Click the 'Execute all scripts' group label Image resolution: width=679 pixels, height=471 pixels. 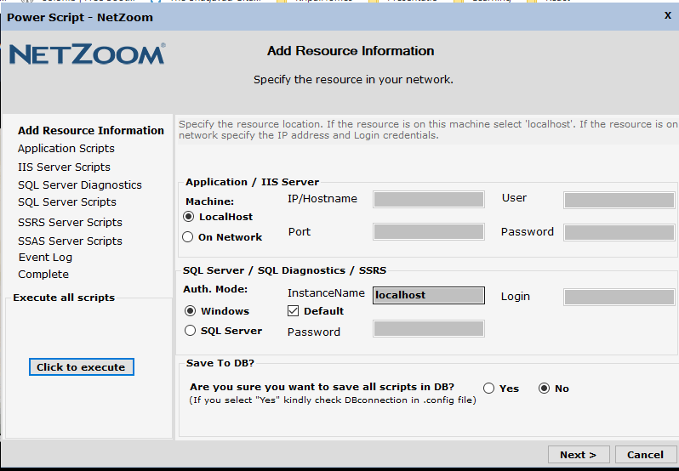coord(64,298)
